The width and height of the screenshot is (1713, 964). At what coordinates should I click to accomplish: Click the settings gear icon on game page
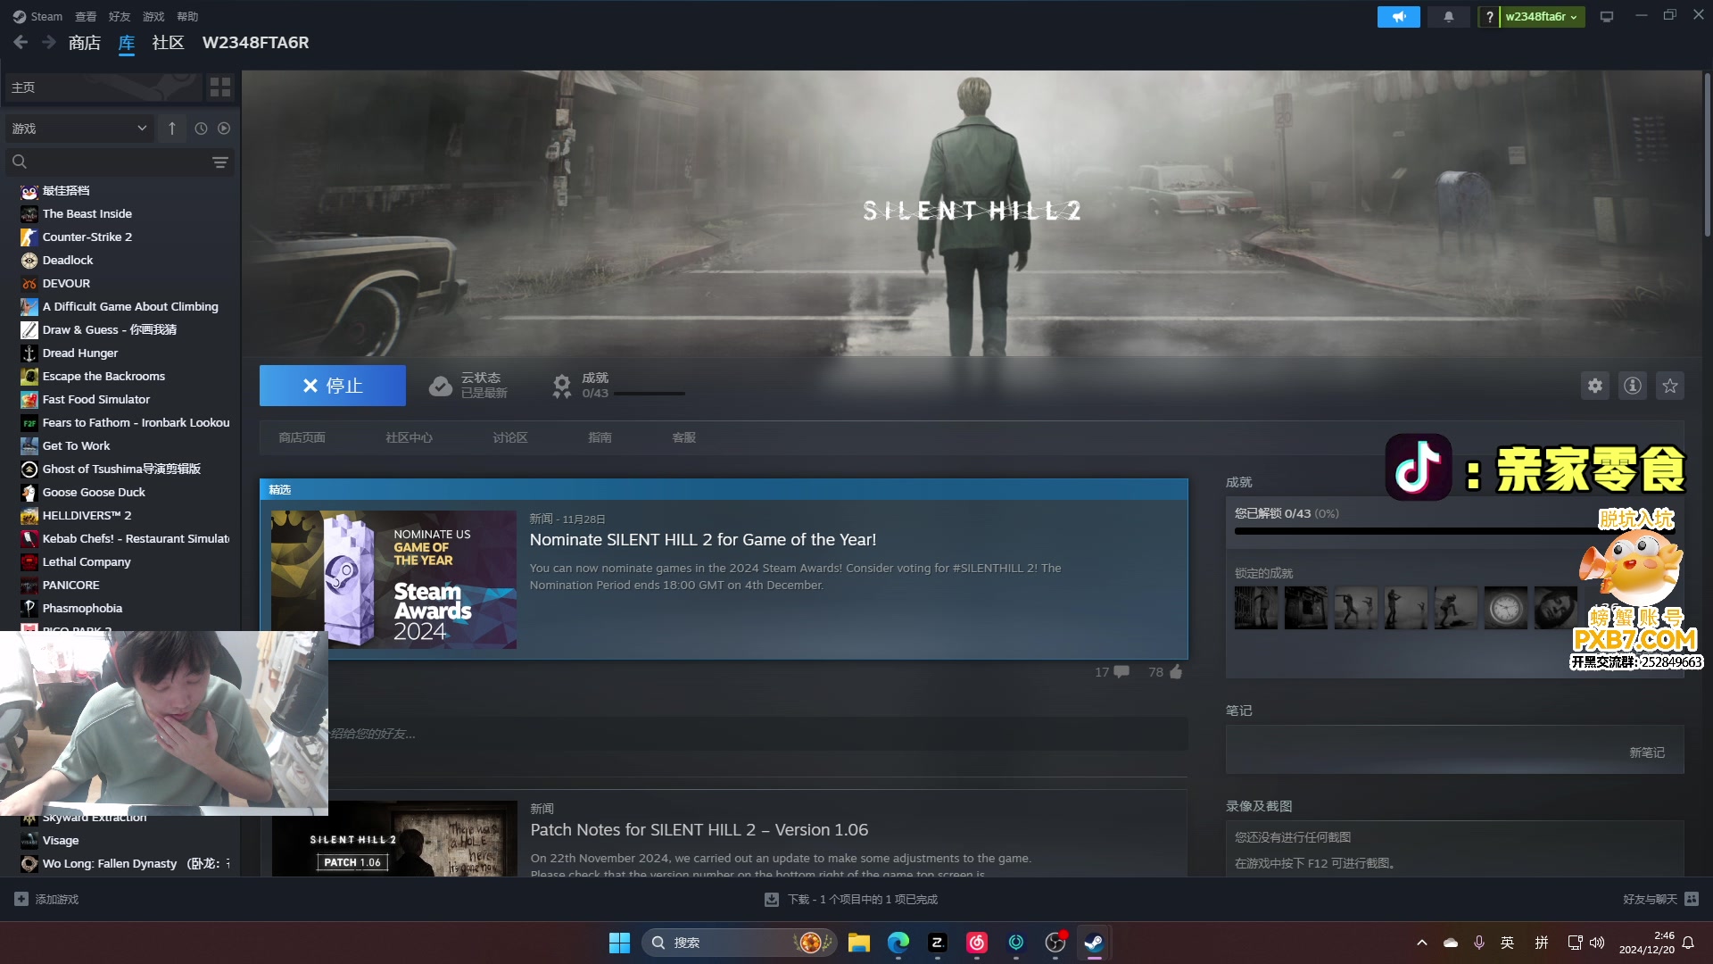(x=1595, y=386)
